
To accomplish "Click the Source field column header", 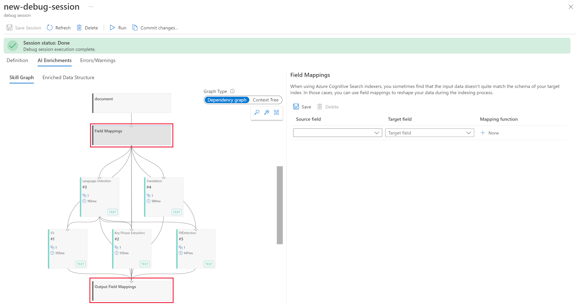I will 308,119.
